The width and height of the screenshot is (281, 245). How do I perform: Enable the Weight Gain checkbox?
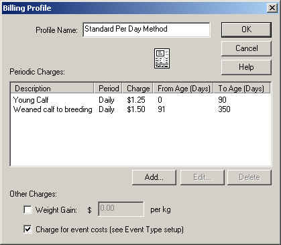[x=27, y=210]
